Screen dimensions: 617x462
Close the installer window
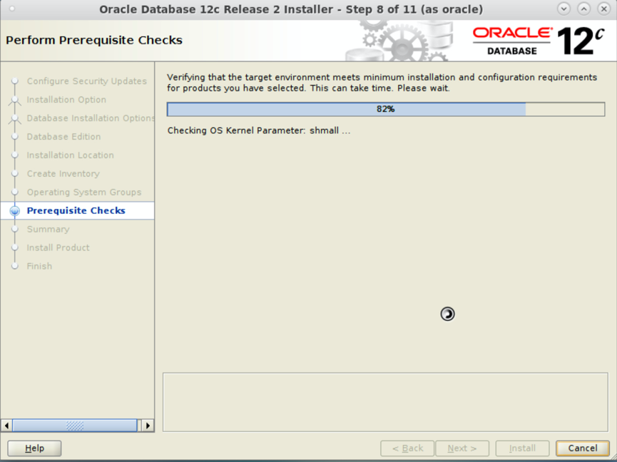click(x=603, y=9)
